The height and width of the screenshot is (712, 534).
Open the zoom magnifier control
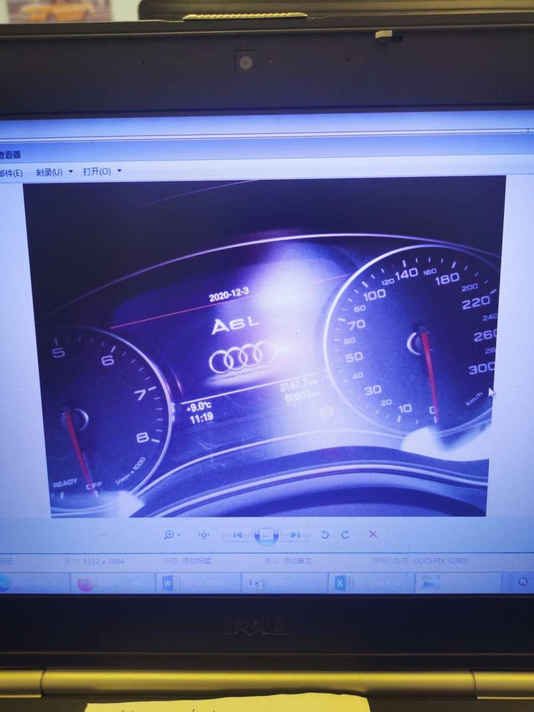pos(169,535)
